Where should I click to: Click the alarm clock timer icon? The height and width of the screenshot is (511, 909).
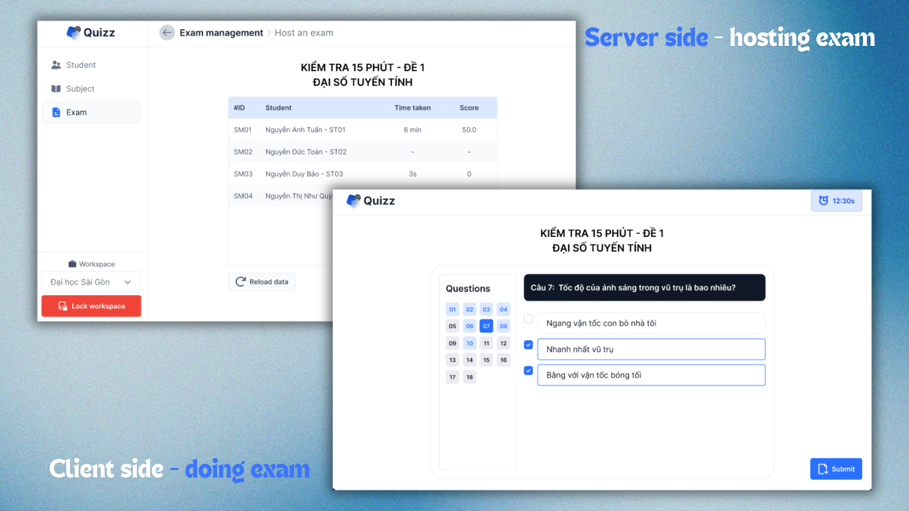click(823, 201)
